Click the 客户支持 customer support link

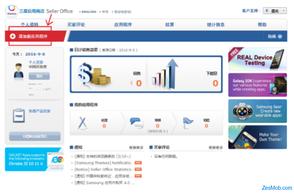point(250,11)
